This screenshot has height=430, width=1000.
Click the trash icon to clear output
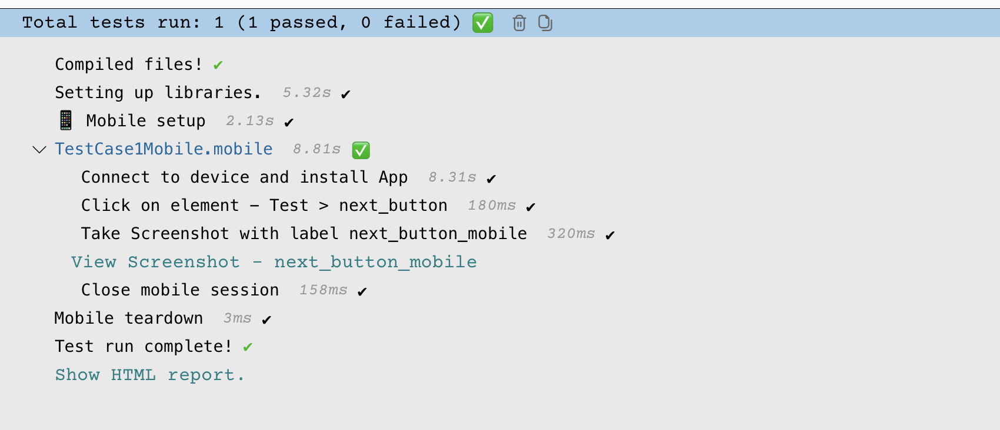519,23
